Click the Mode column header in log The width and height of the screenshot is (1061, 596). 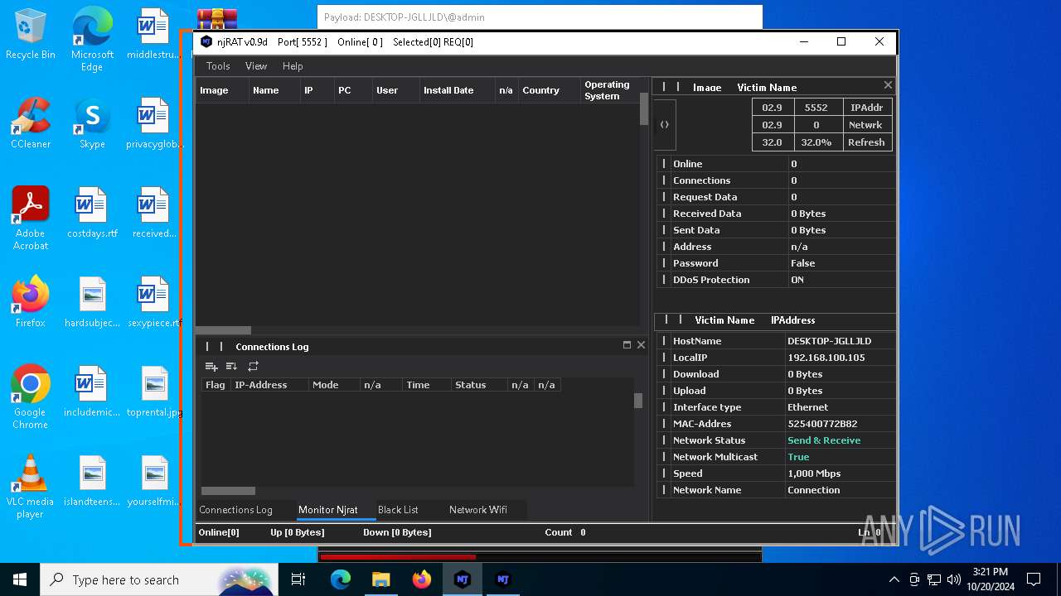[334, 385]
